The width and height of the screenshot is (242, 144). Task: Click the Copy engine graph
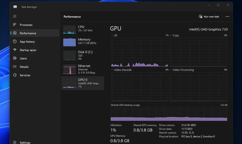pyautogui.click(x=198, y=52)
